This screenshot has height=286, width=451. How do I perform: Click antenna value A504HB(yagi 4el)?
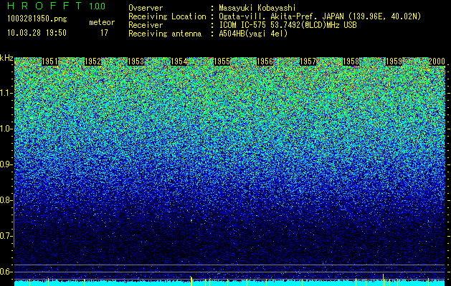(253, 34)
